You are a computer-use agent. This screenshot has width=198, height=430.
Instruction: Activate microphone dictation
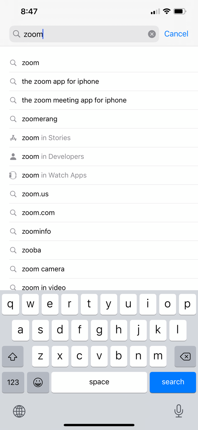[x=179, y=411]
